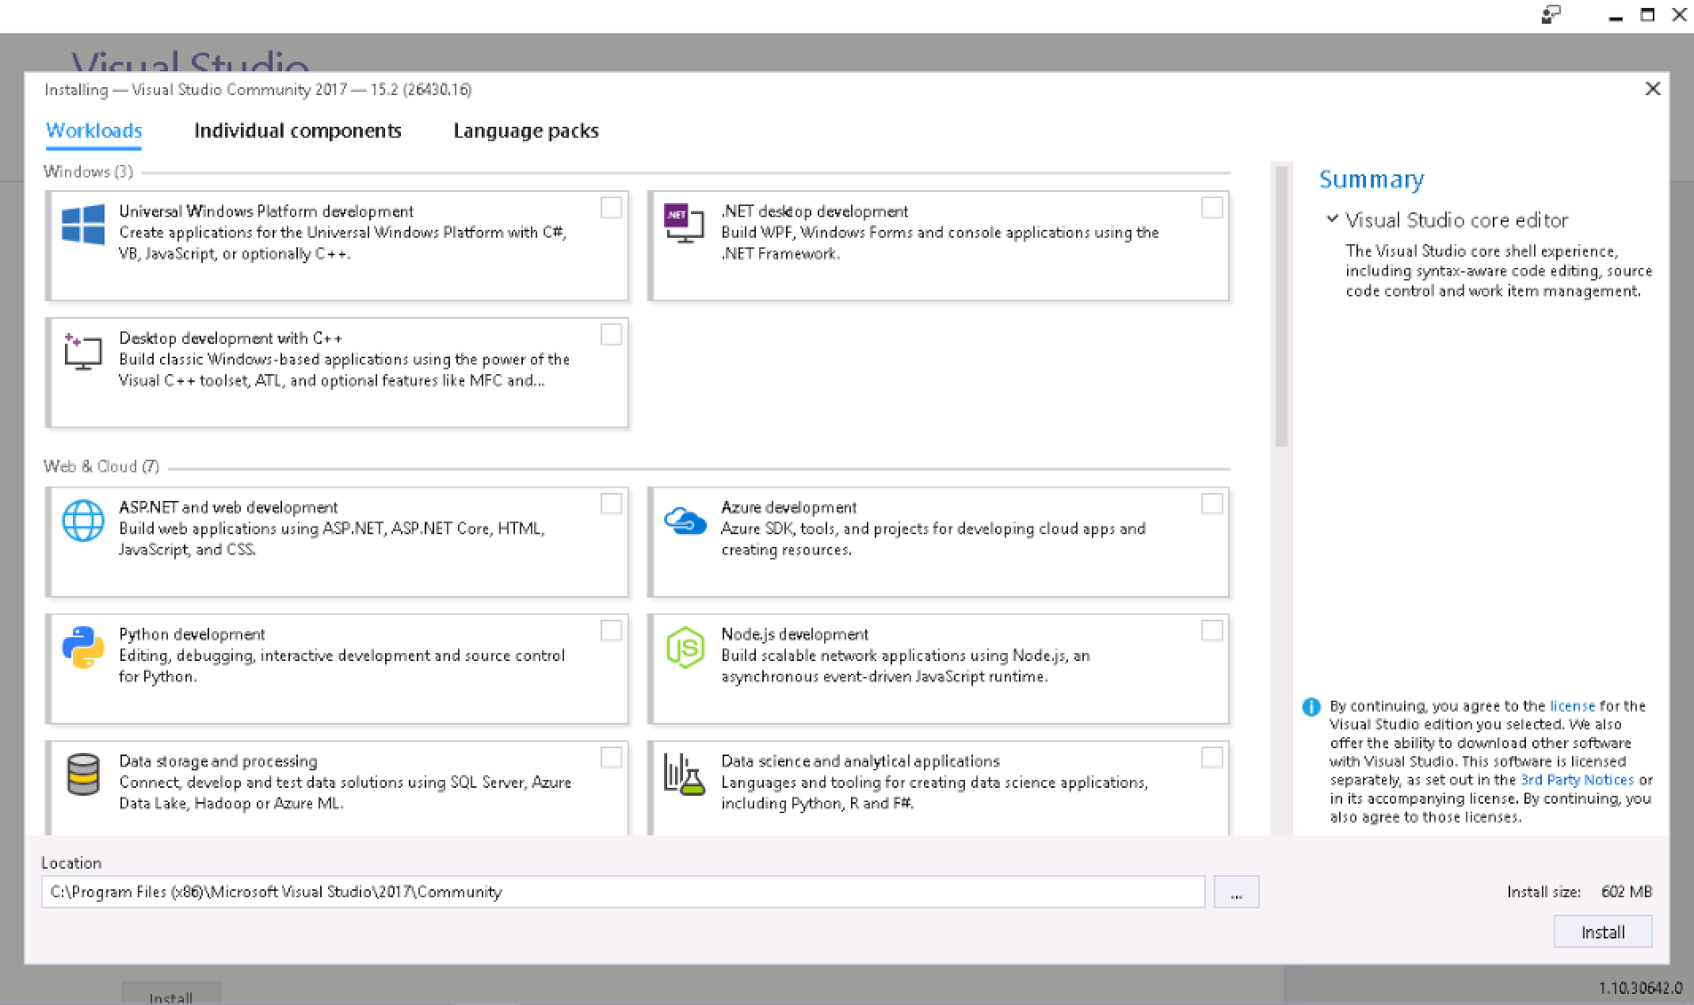Click the install Location path field
Image resolution: width=1694 pixels, height=1005 pixels.
(x=622, y=892)
